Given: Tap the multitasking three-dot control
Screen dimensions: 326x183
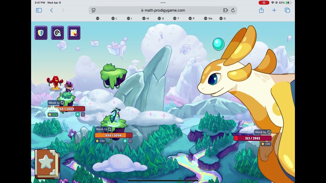Looking at the screenshot, I should [x=163, y=3].
